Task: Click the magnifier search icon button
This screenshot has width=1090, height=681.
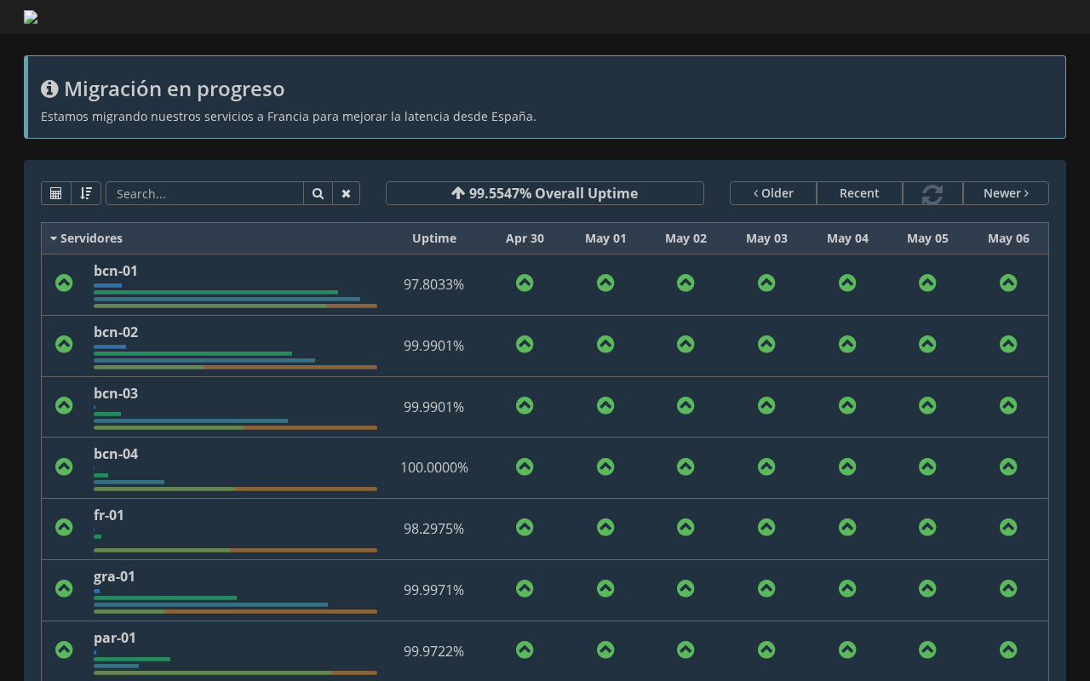Action: 318,193
